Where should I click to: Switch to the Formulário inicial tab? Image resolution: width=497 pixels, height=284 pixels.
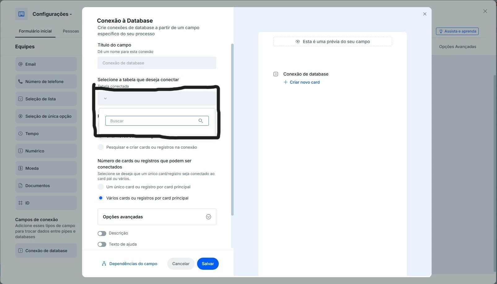tap(35, 31)
